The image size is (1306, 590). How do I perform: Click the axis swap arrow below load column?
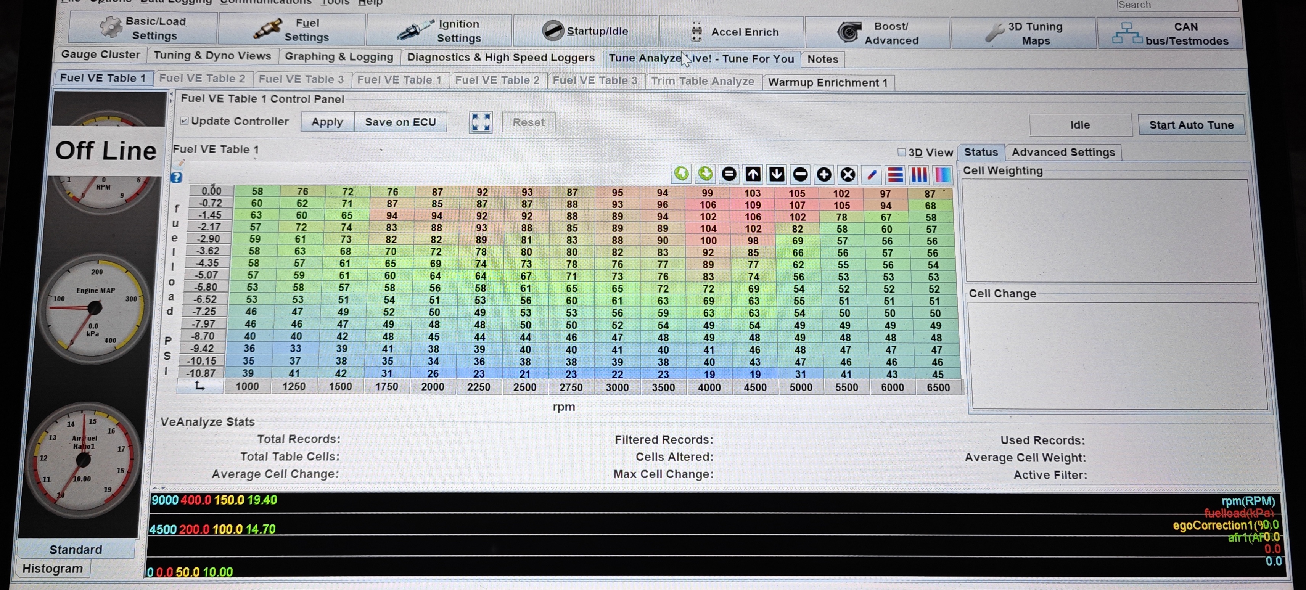pos(200,386)
